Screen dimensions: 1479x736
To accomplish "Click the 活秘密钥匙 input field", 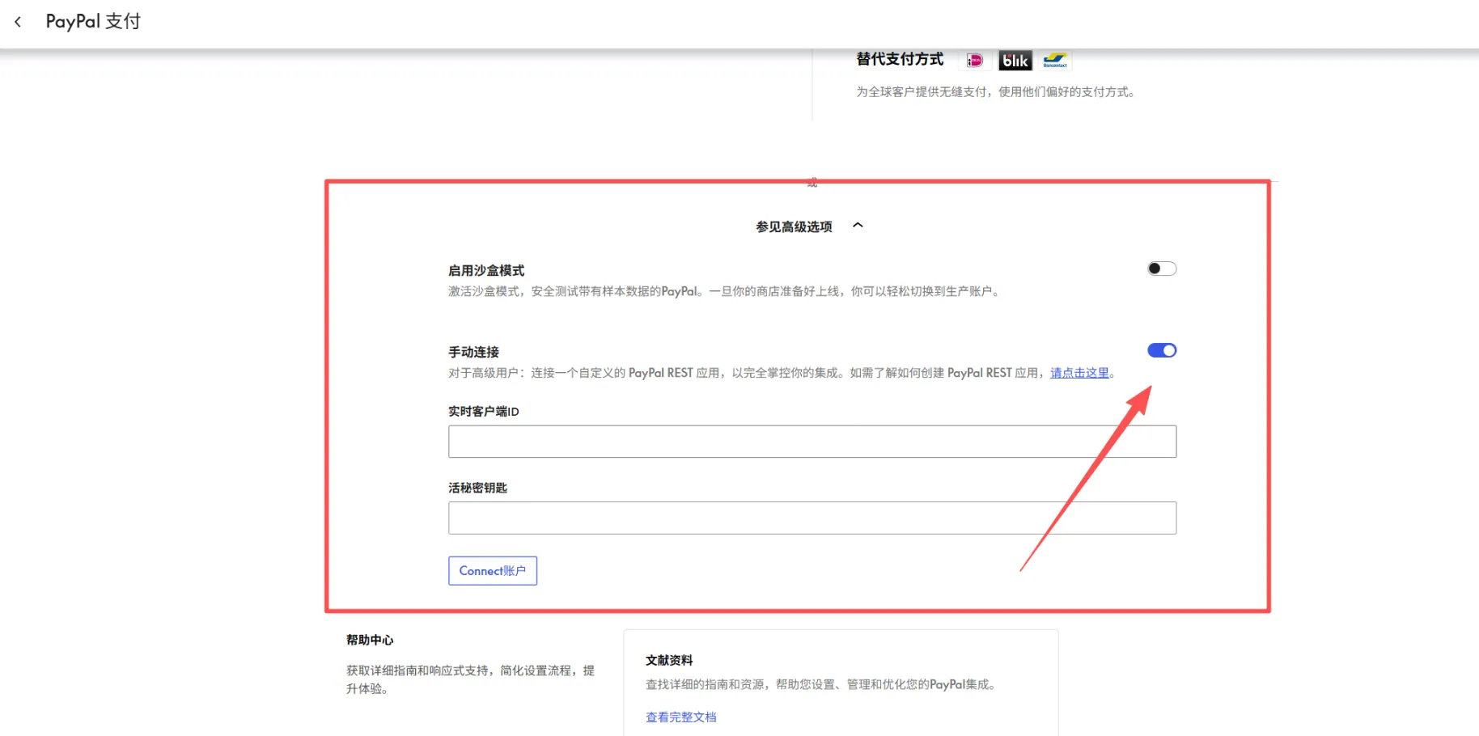I will coord(812,518).
